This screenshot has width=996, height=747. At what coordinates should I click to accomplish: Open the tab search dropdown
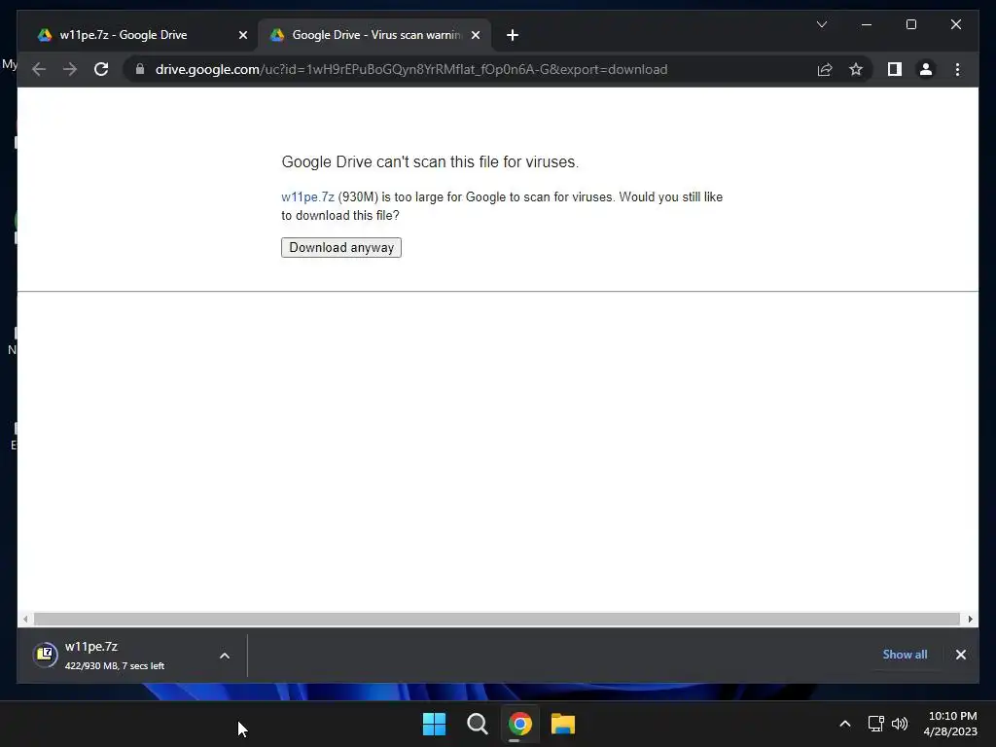pos(821,24)
